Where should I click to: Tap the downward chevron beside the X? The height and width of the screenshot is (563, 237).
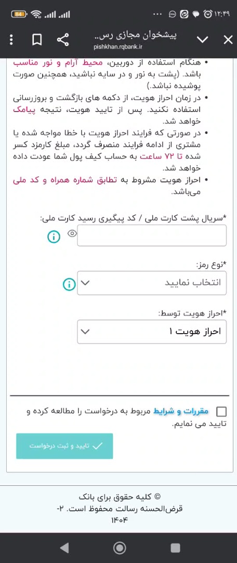pyautogui.click(x=203, y=40)
